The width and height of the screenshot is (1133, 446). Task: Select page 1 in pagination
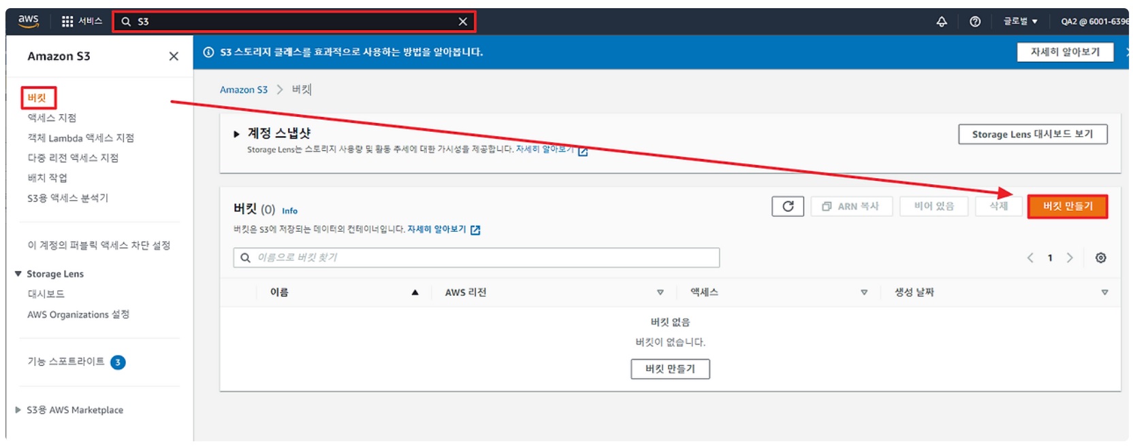pos(1050,258)
